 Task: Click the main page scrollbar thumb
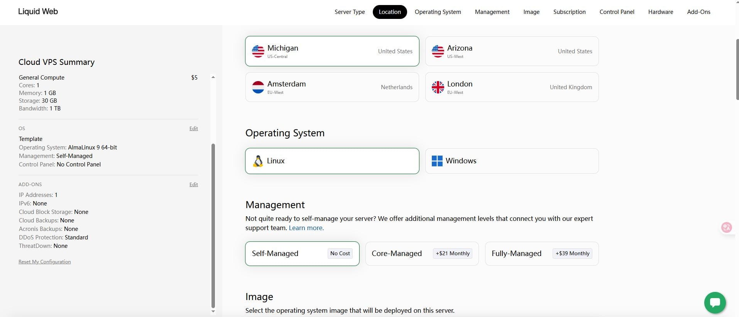[737, 70]
